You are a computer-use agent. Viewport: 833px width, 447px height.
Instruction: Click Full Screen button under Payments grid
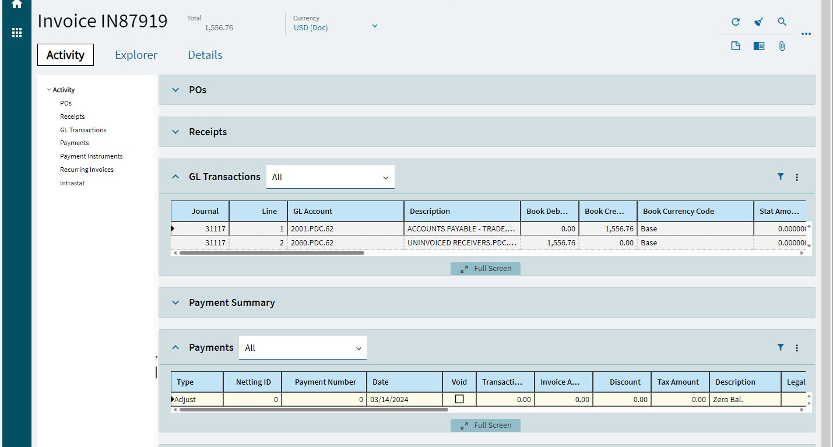(x=486, y=425)
